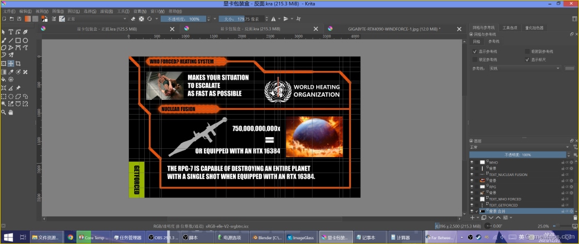Select the Transform tool

point(4,63)
